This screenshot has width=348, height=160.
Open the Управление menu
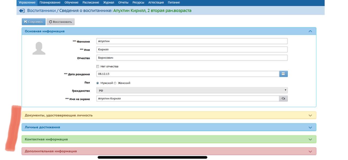27,2
